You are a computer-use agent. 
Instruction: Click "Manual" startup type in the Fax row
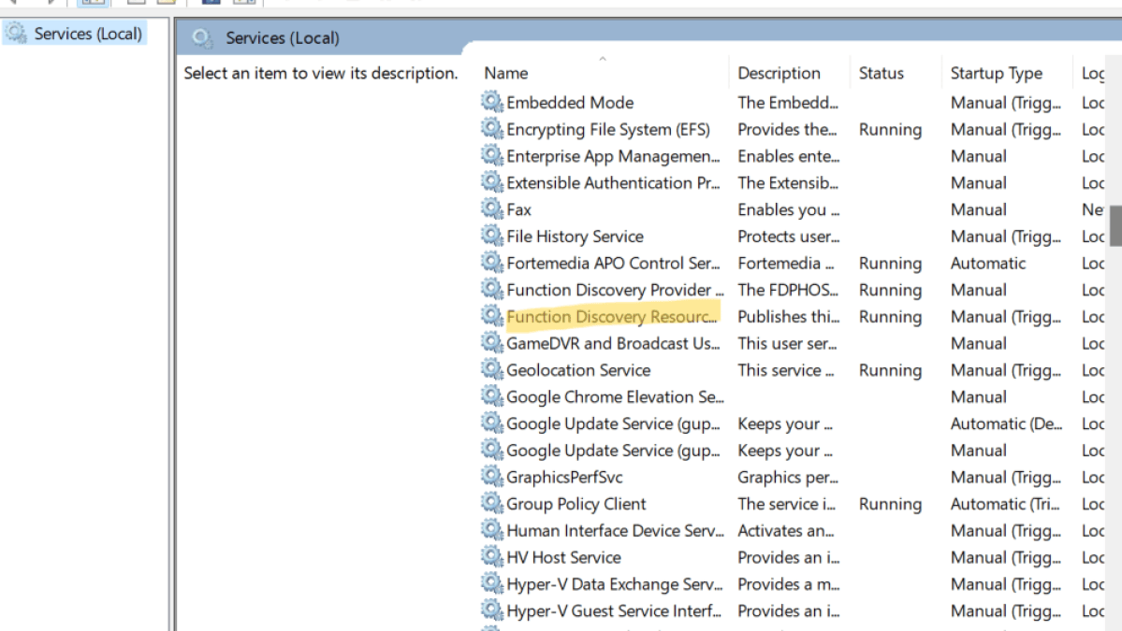click(x=978, y=209)
